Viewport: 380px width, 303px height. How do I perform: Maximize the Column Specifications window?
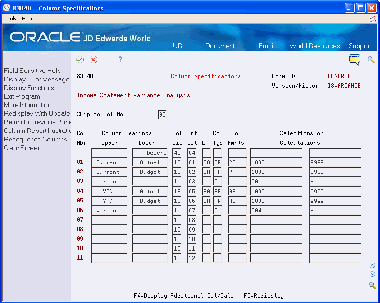pyautogui.click(x=360, y=8)
